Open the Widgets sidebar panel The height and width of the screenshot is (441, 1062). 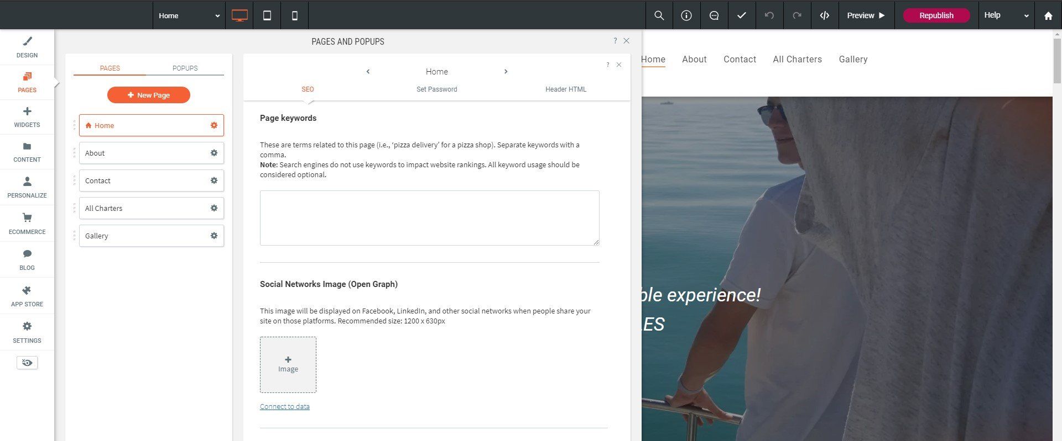click(x=27, y=117)
